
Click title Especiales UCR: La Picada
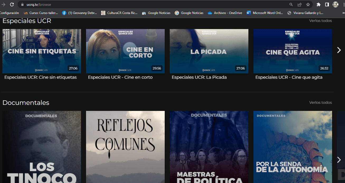pyautogui.click(x=199, y=77)
